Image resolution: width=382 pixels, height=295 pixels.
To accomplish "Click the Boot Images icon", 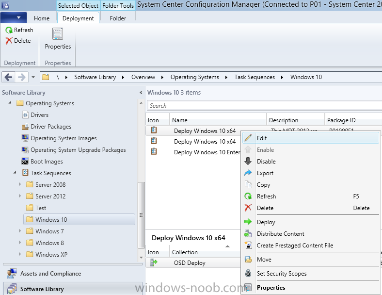I will [25, 162].
